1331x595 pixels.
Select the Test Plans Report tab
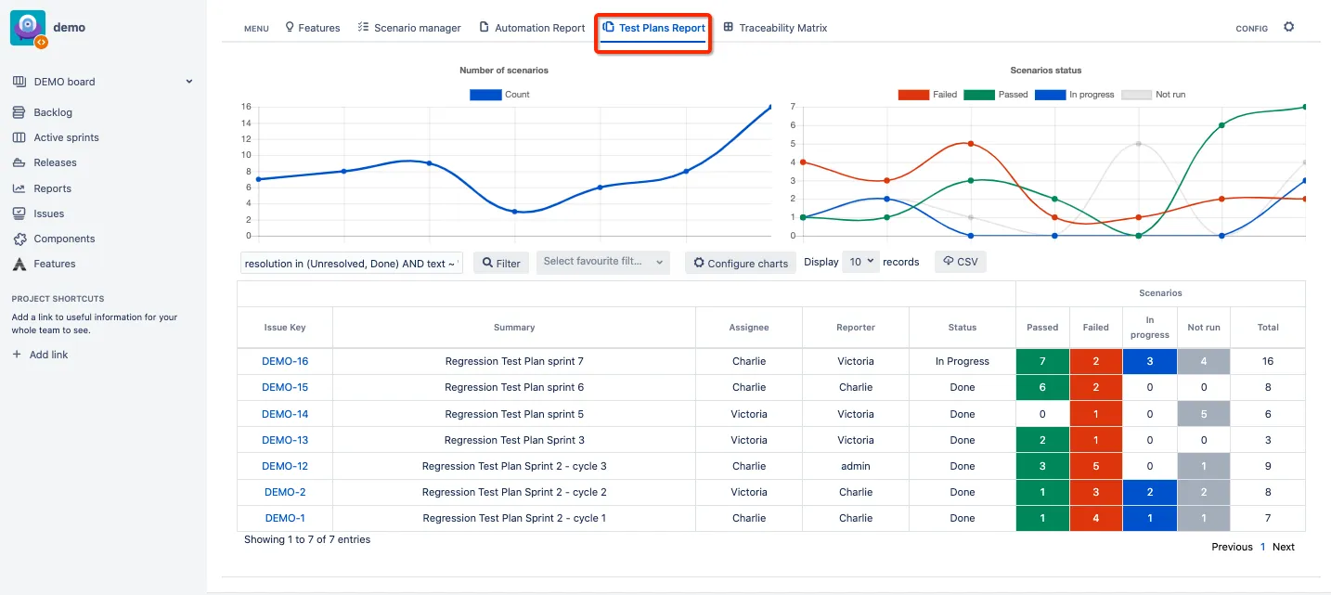coord(653,28)
